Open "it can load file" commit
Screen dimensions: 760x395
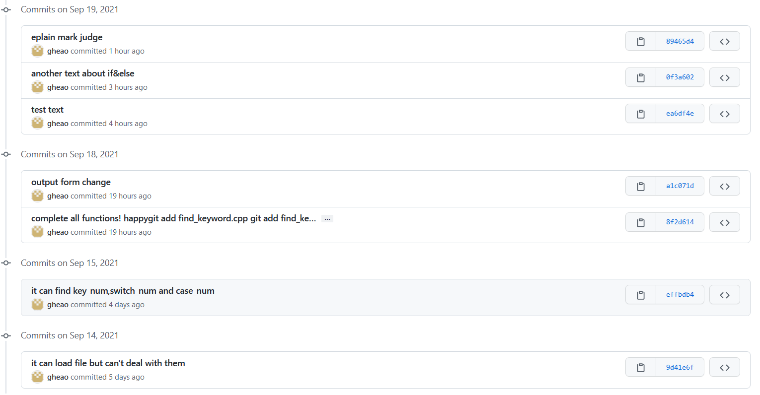point(108,363)
